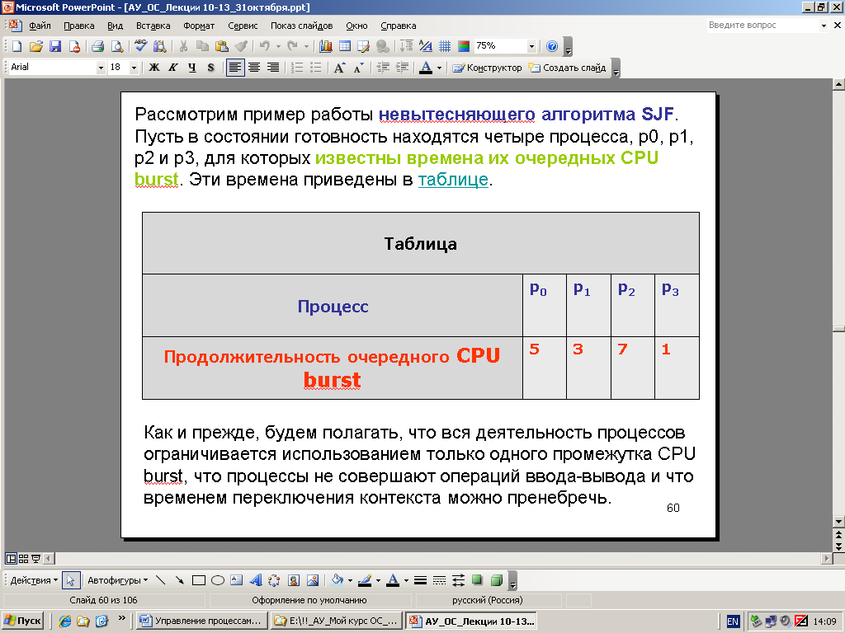Show or hide grid icon
The height and width of the screenshot is (633, 845).
pyautogui.click(x=445, y=46)
